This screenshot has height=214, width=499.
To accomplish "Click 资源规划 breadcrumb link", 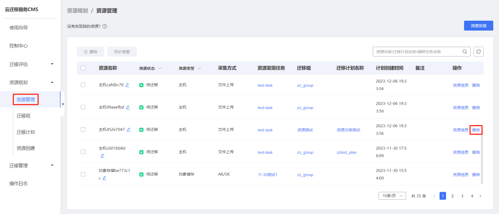I will pos(77,10).
